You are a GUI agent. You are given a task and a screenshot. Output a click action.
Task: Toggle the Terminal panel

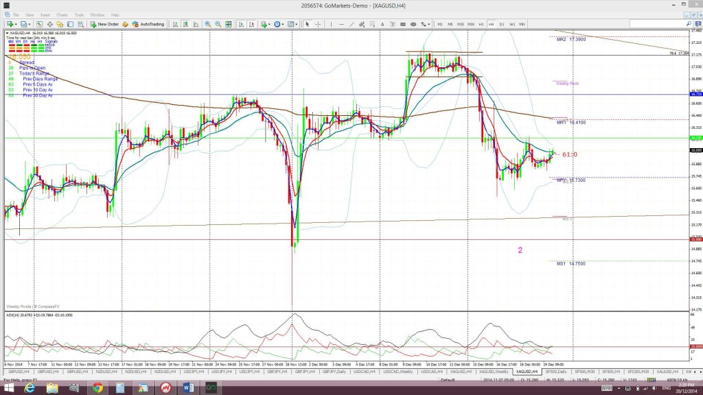click(x=71, y=24)
